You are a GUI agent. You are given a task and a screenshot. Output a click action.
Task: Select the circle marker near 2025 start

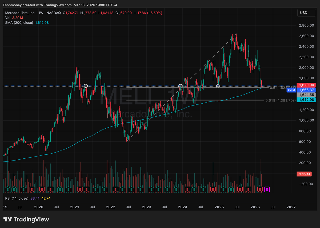(218, 86)
